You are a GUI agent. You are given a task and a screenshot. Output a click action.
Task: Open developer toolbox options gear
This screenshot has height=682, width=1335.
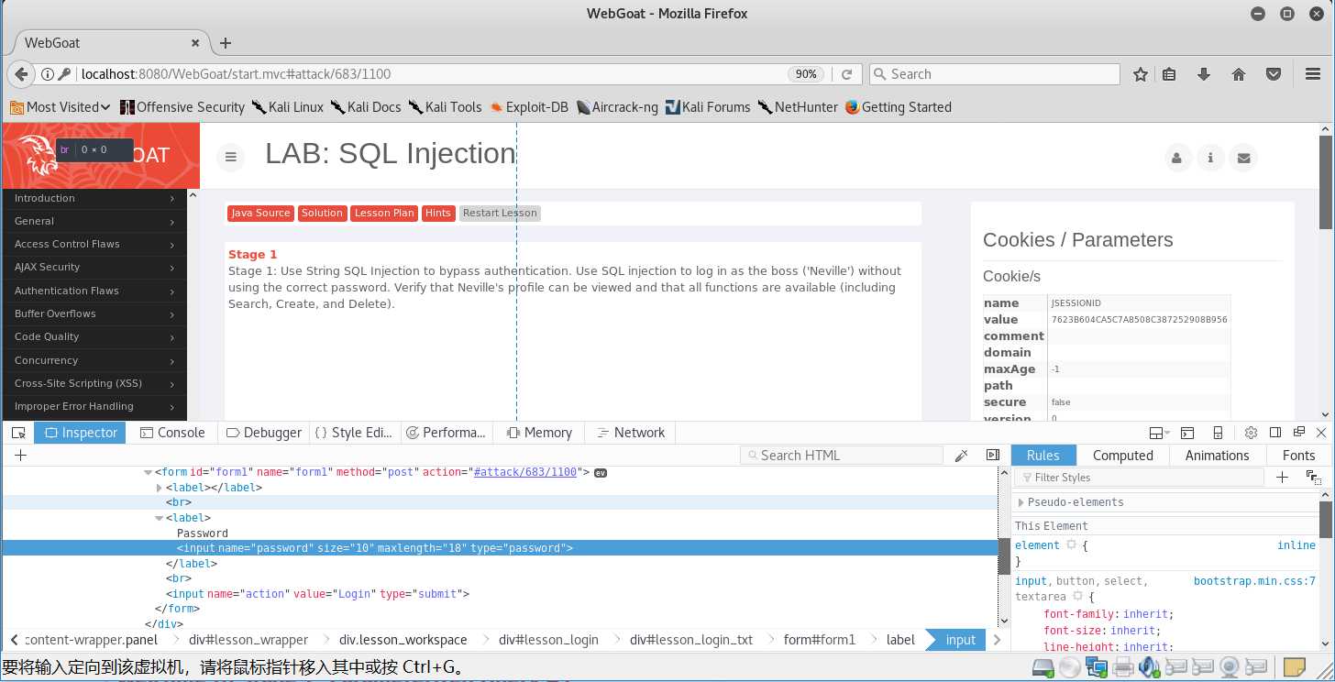click(x=1251, y=433)
